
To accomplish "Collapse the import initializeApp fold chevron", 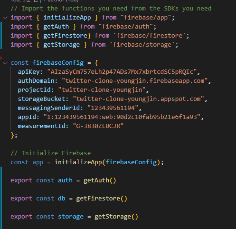I will 5,18.
